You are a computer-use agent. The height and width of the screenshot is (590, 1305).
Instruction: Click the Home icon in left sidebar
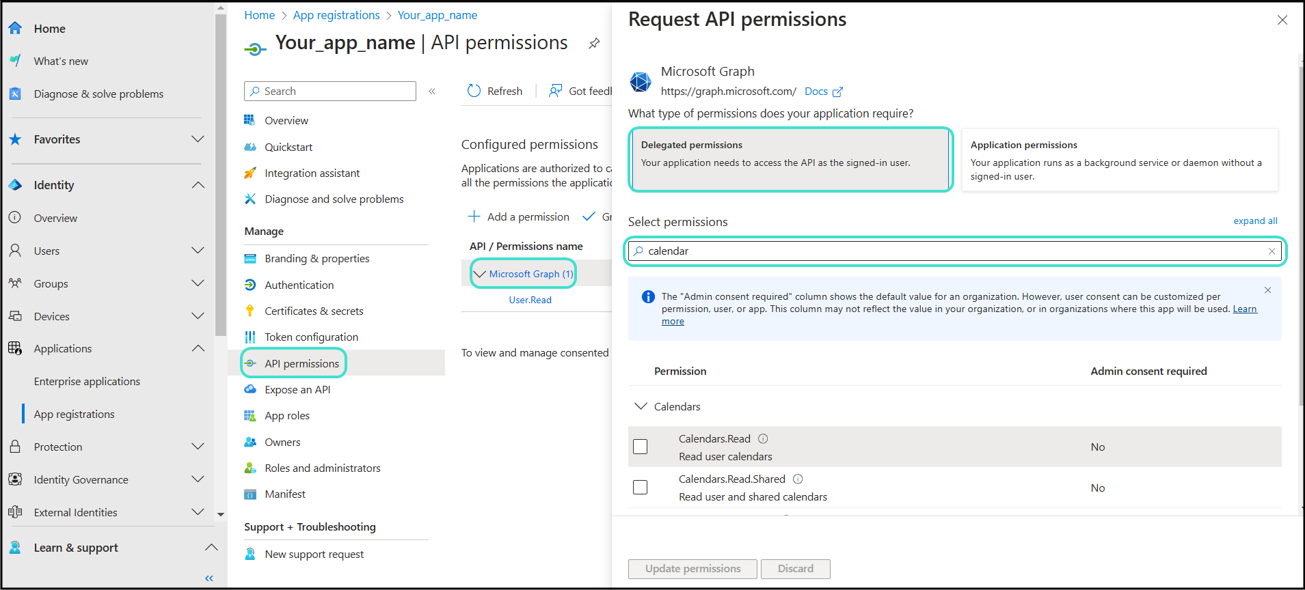point(15,28)
